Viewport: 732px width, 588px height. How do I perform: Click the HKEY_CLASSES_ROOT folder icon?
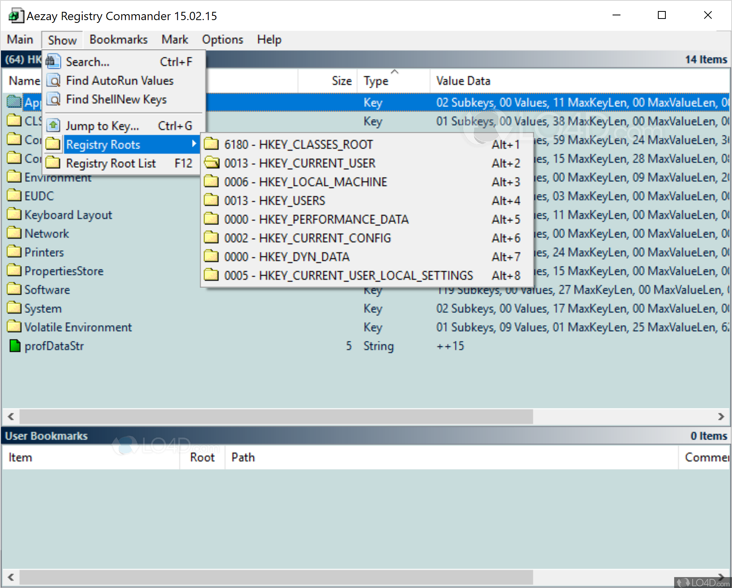coord(211,144)
